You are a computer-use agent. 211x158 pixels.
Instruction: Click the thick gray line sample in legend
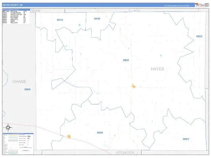(x=13, y=140)
